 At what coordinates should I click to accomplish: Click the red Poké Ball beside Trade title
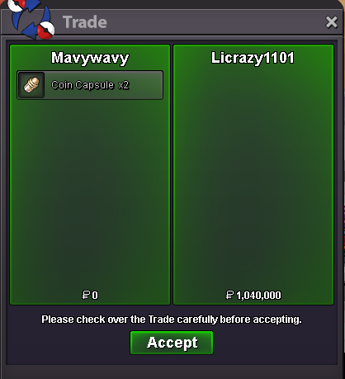point(45,31)
